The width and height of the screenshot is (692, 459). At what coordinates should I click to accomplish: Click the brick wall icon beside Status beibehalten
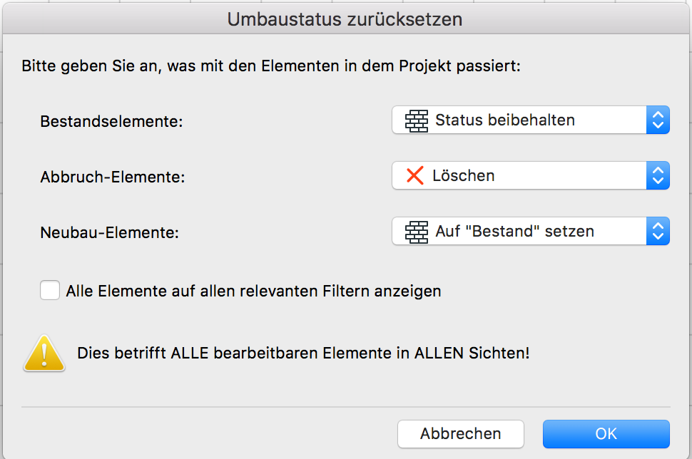[417, 120]
